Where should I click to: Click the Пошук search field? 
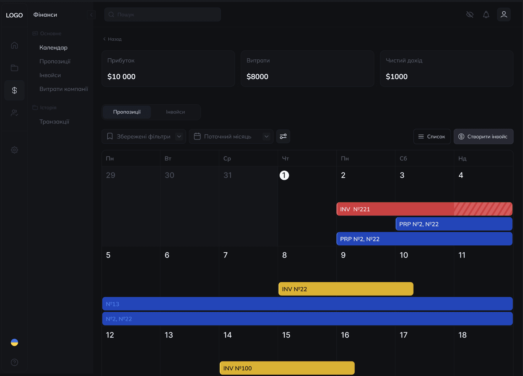(x=163, y=15)
